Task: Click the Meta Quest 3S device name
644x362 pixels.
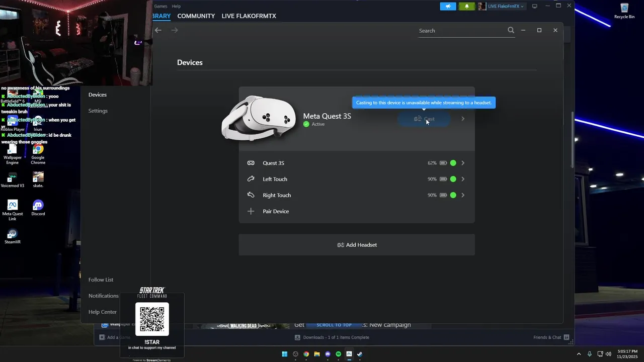Action: point(327,116)
